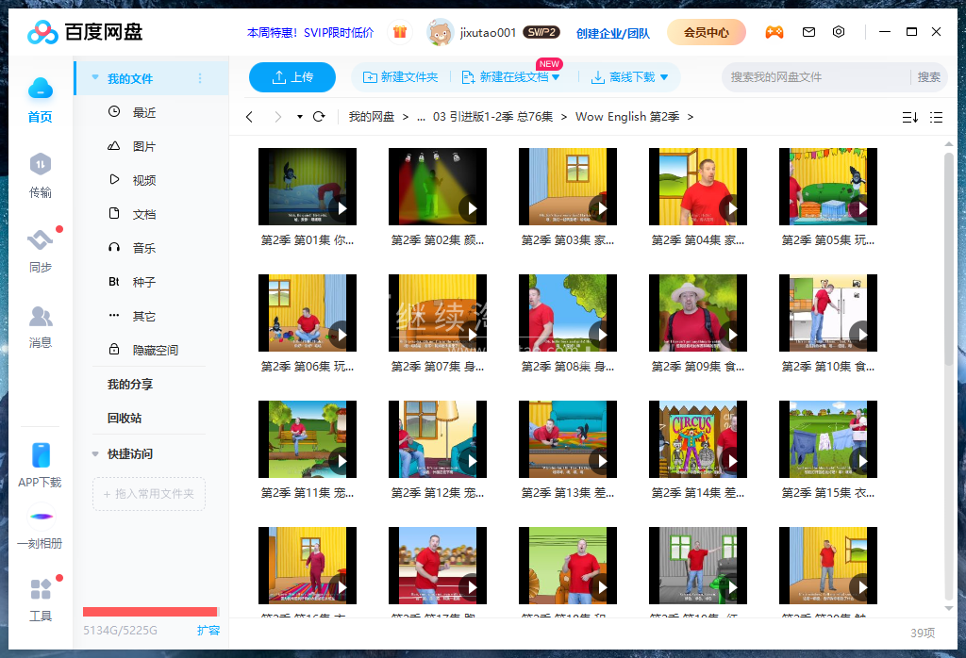966x658 pixels.
Task: Select the 第2季 第14集 circus thumbnail
Action: [698, 439]
